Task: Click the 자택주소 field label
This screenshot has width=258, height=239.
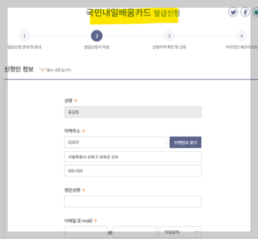Action: pos(72,131)
